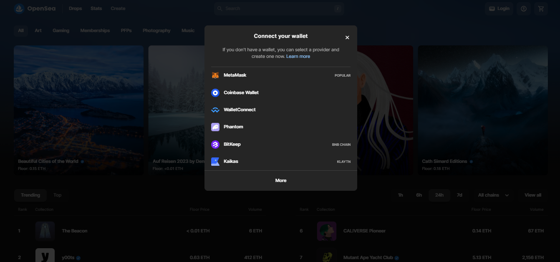Viewport: 560px width, 262px height.
Task: Click the MetaMask fox icon
Action: [215, 75]
